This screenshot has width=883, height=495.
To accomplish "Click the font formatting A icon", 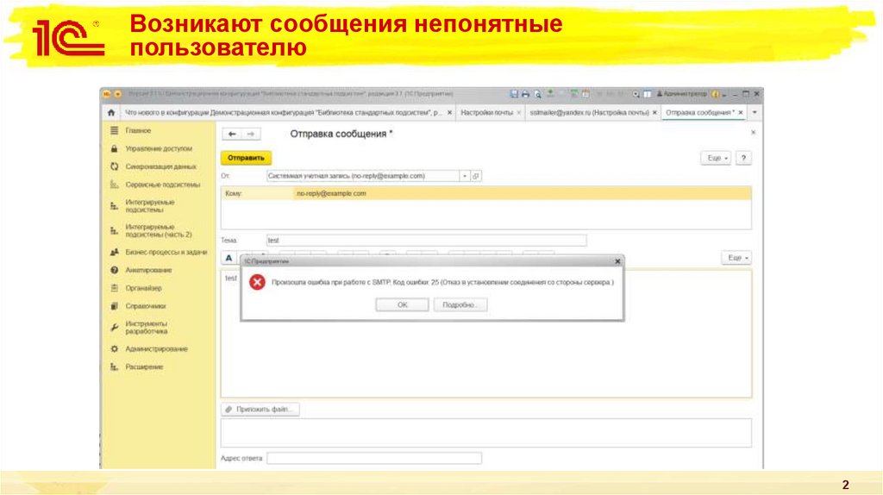I will [229, 258].
